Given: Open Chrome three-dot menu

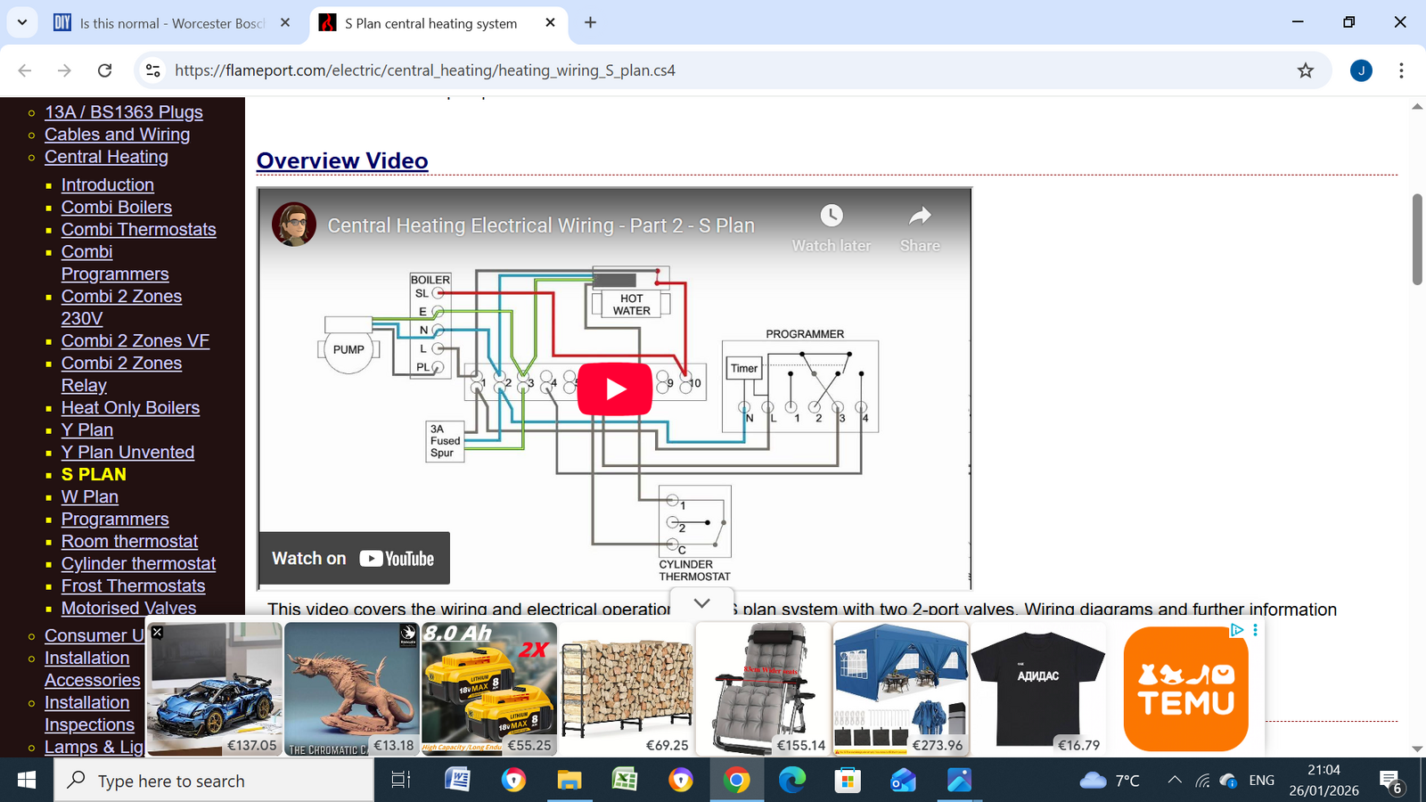Looking at the screenshot, I should [1401, 70].
